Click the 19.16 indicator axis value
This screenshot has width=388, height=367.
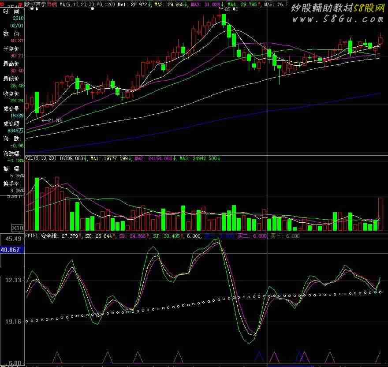pyautogui.click(x=13, y=322)
